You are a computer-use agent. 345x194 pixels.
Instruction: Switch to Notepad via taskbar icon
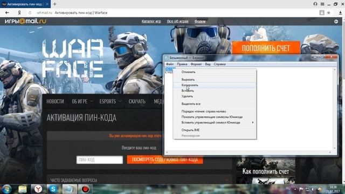(x=69, y=189)
